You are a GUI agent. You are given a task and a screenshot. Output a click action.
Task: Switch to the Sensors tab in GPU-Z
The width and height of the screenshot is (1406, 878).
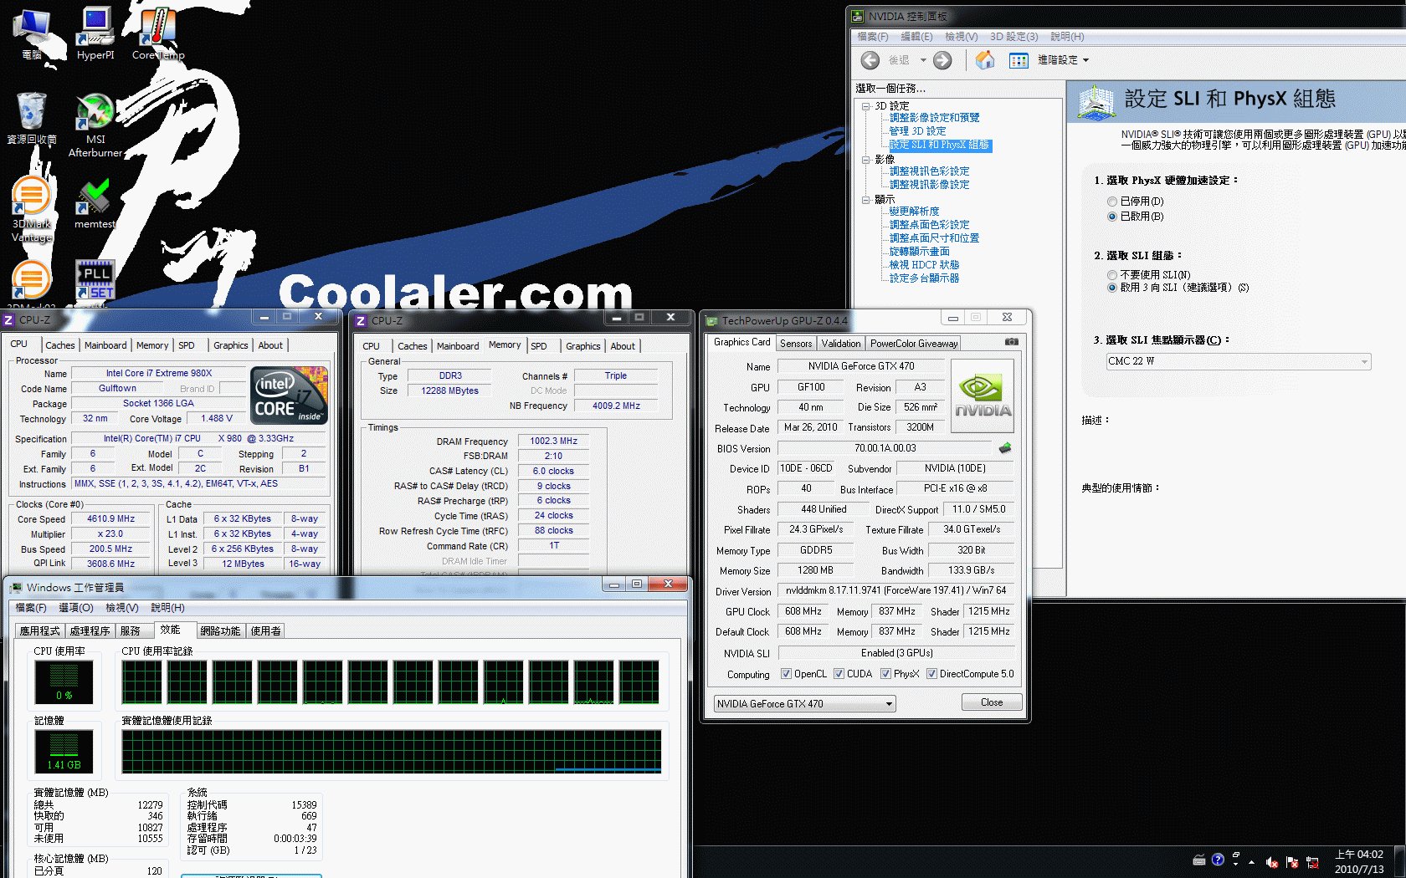(796, 344)
